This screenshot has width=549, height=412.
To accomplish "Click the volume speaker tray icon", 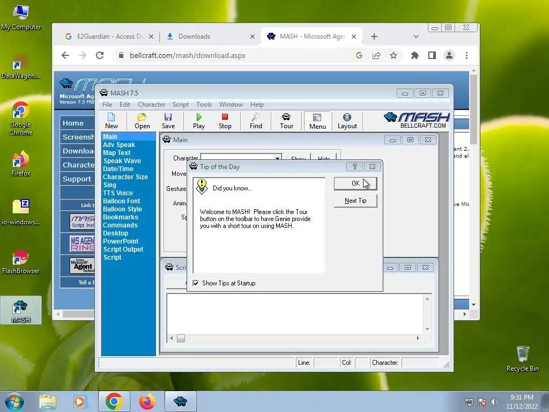I will 495,402.
